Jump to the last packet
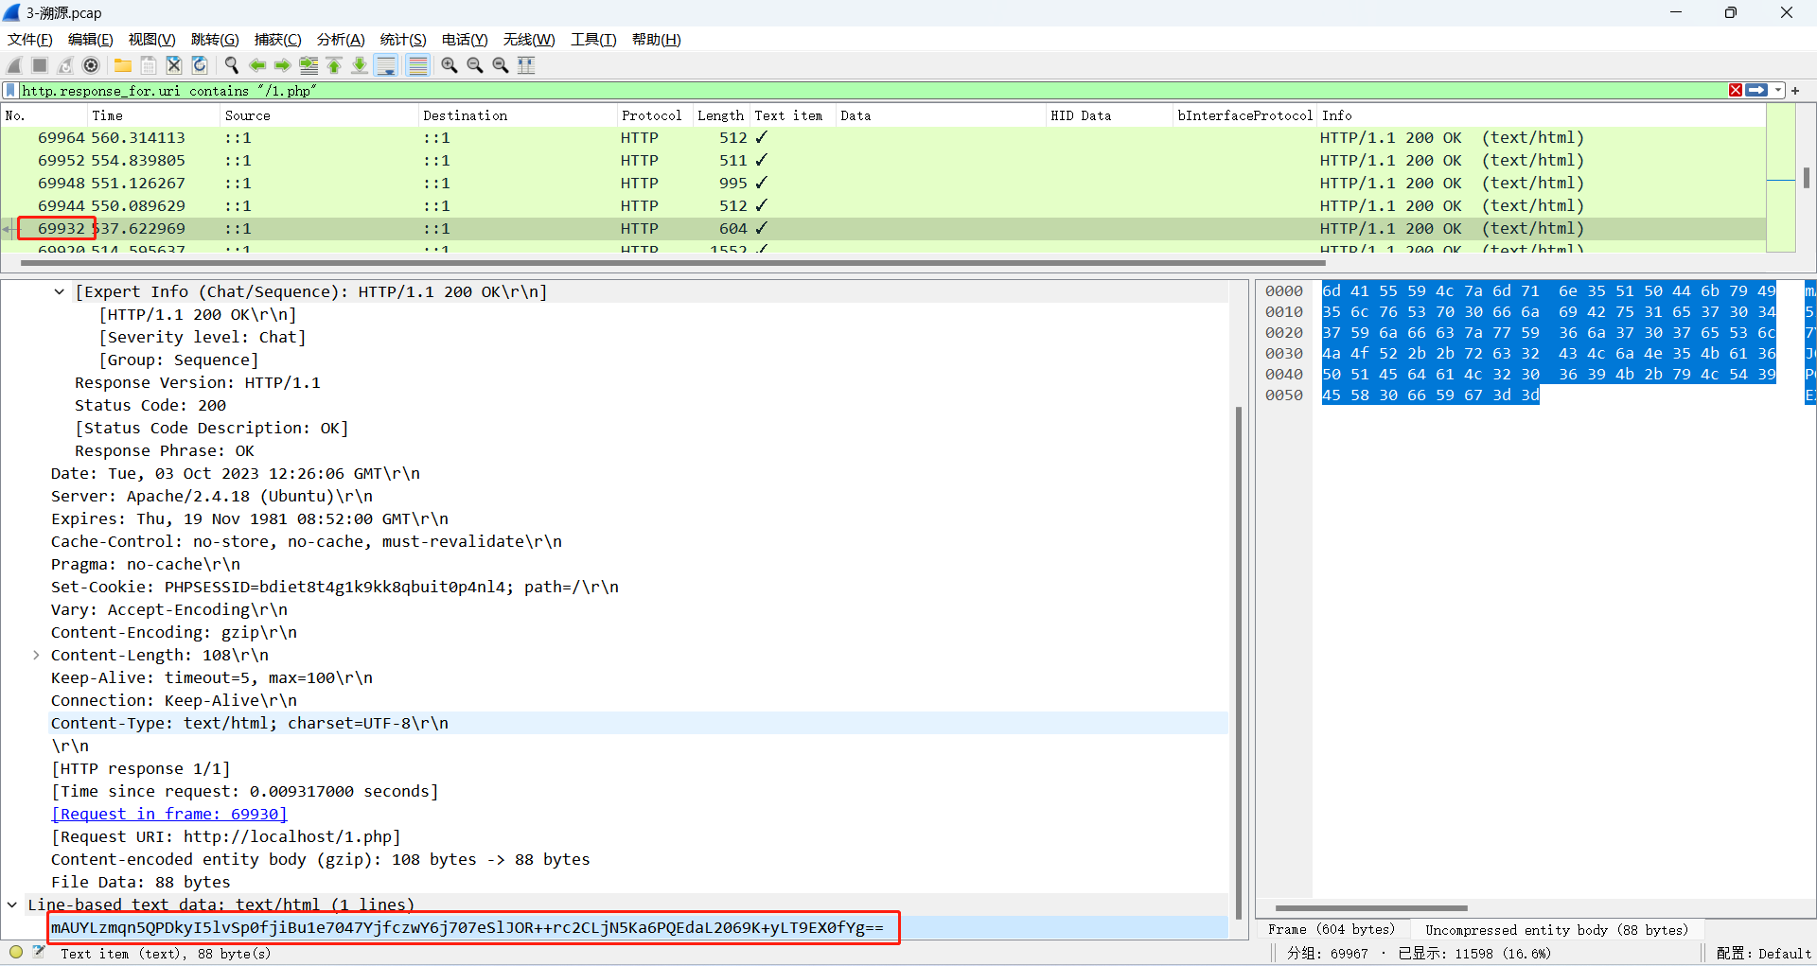Viewport: 1817px width, 966px height. (360, 65)
